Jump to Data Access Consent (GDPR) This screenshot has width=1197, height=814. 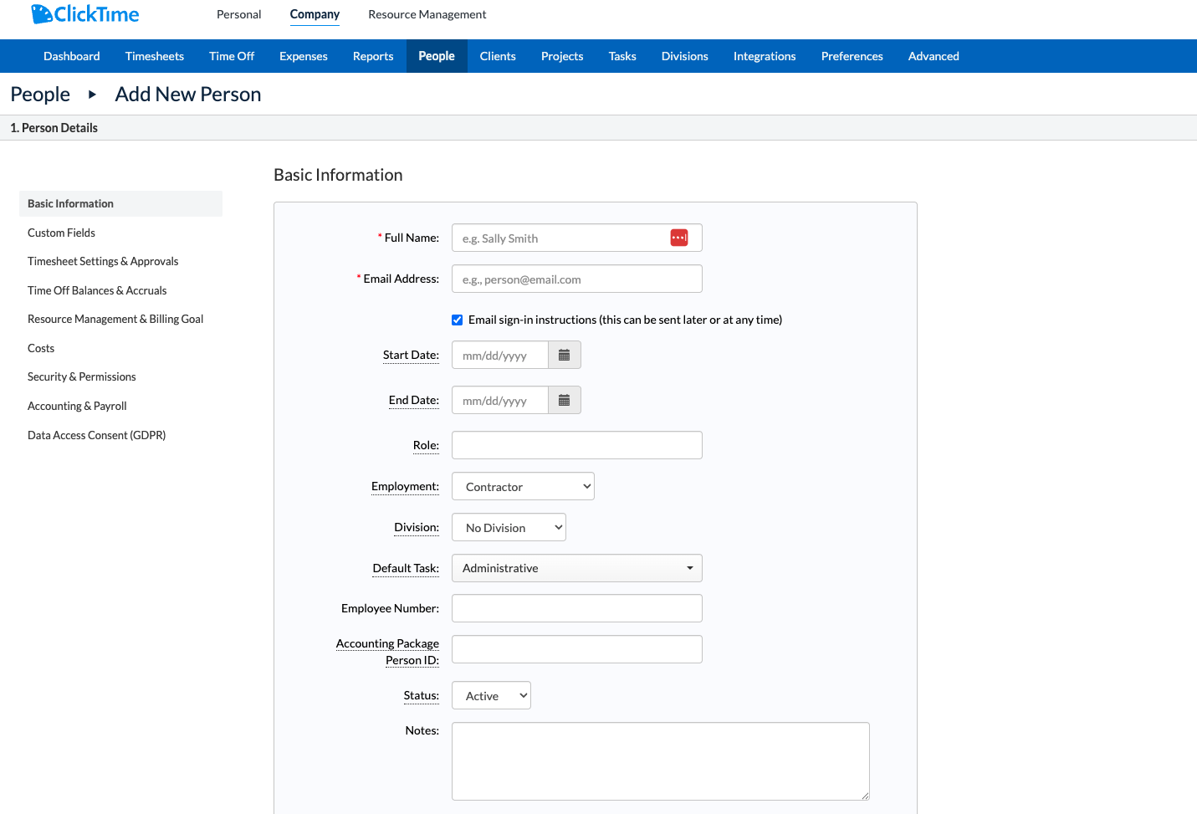point(97,435)
